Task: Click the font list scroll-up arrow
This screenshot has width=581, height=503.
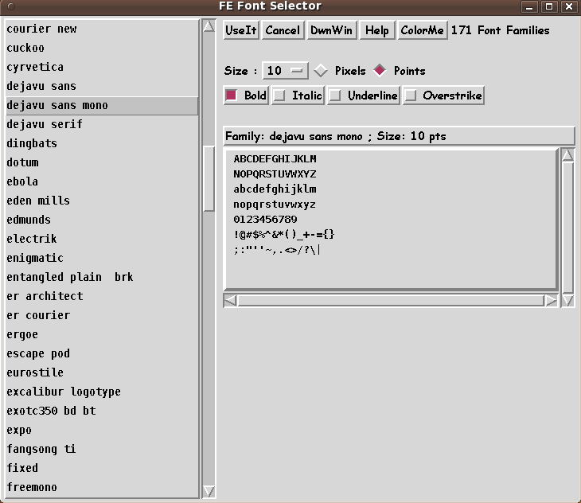Action: [x=209, y=27]
